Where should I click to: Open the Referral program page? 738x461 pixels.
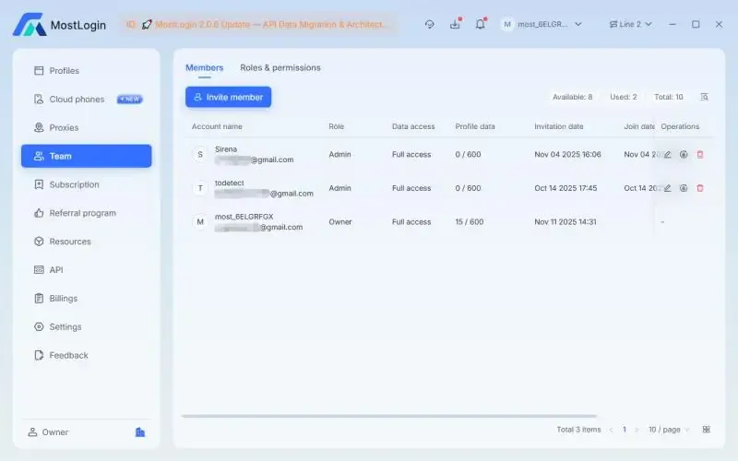point(82,213)
